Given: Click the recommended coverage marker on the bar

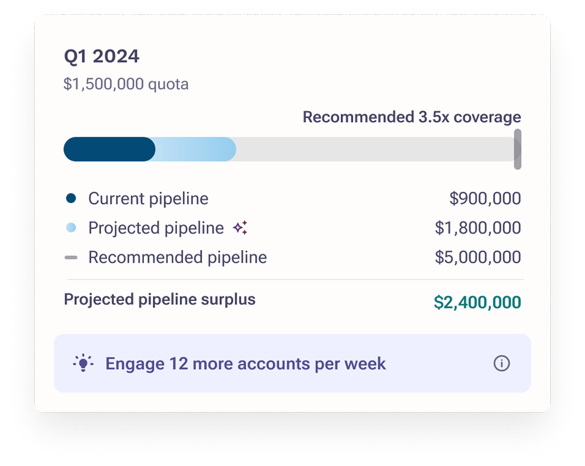Looking at the screenshot, I should [x=517, y=148].
